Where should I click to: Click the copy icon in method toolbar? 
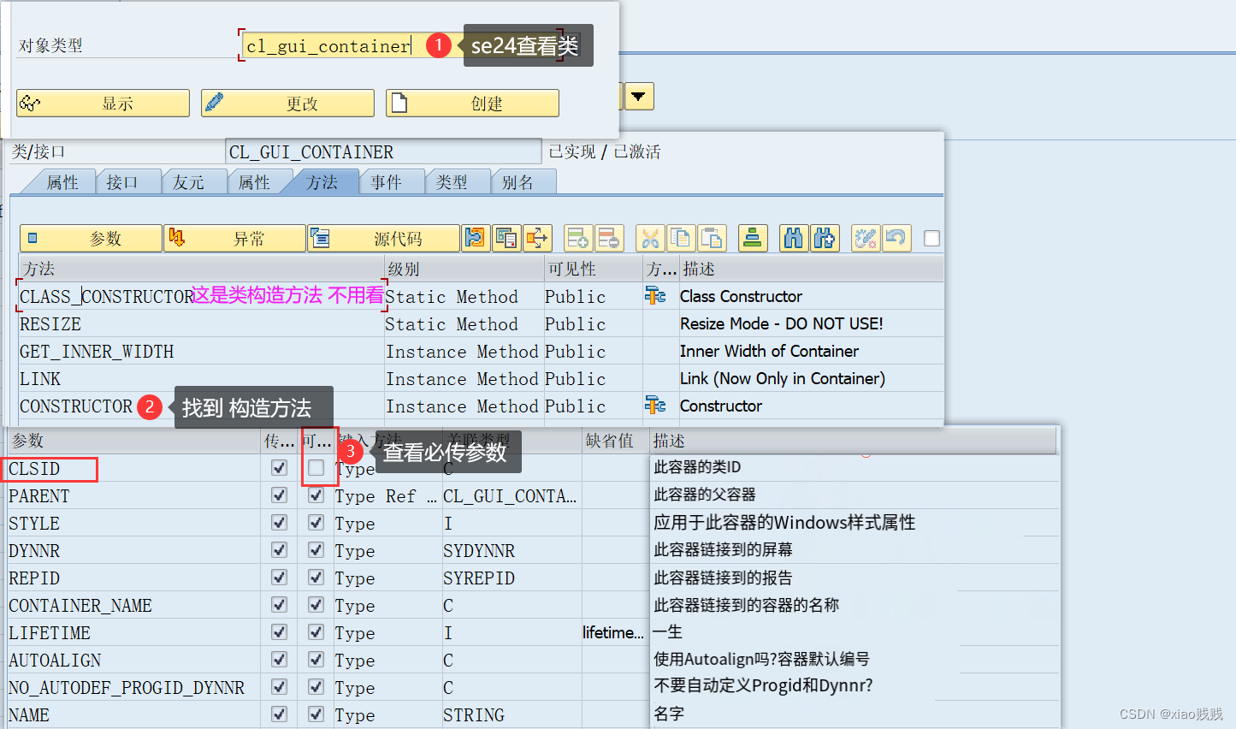tap(682, 238)
